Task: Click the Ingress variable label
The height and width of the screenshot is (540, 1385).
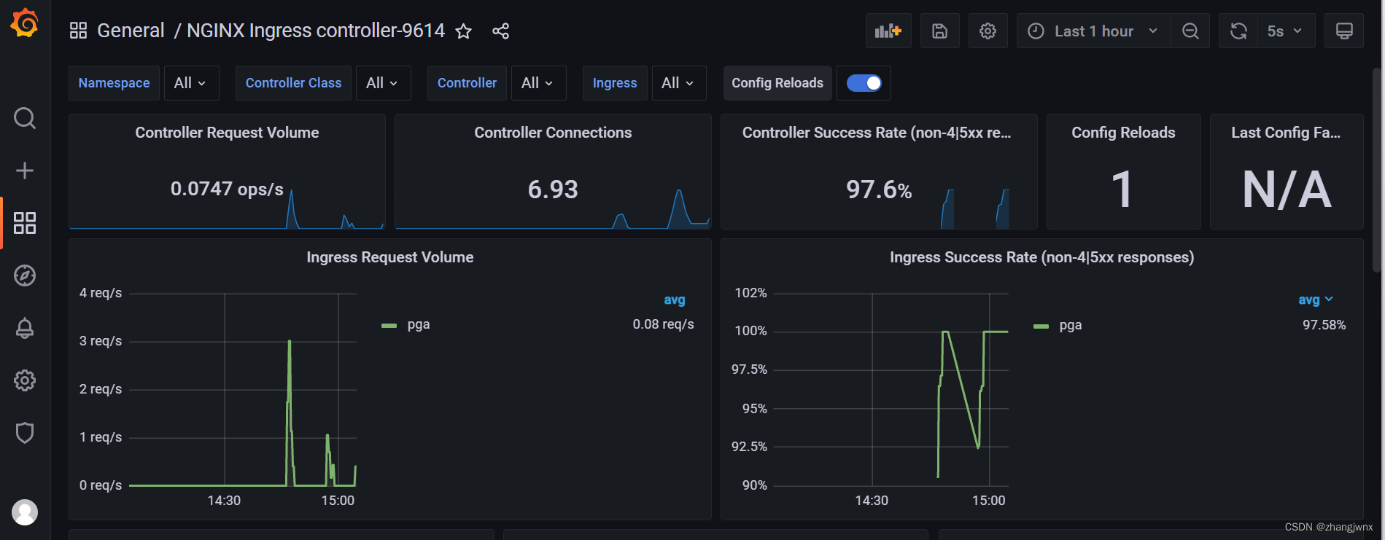Action: pyautogui.click(x=615, y=83)
